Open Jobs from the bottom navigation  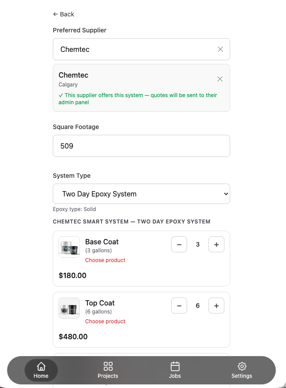(x=175, y=370)
